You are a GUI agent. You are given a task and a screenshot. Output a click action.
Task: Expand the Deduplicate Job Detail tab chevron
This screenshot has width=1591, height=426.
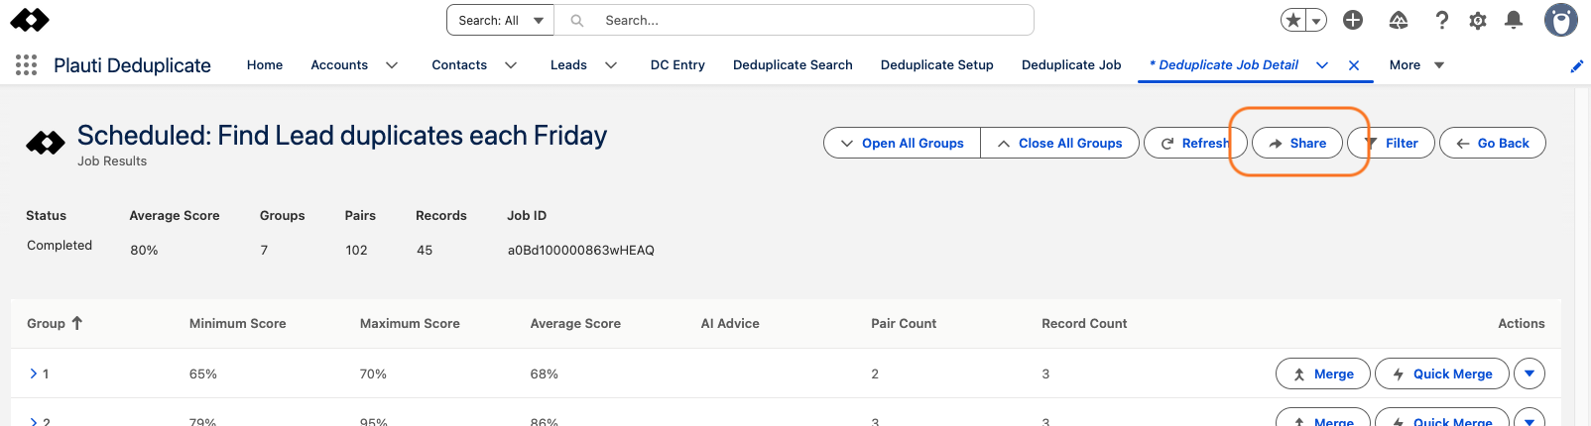point(1322,65)
